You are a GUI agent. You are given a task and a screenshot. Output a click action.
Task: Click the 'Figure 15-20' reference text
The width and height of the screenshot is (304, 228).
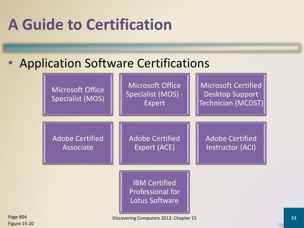(x=21, y=224)
